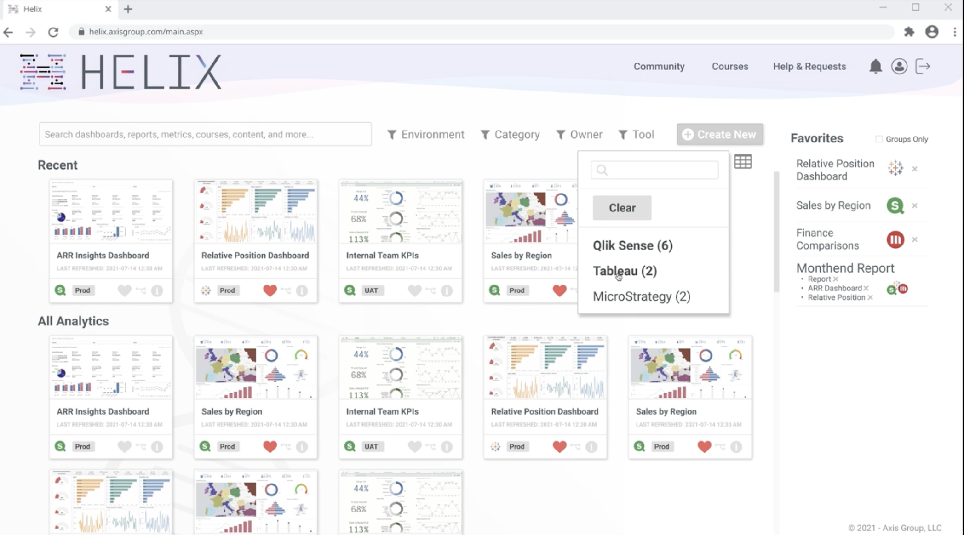Click the dashboards search input field
This screenshot has height=535, width=964.
tap(205, 134)
